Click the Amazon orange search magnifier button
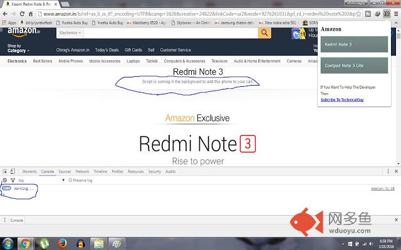The height and width of the screenshot is (250, 401). 264,33
